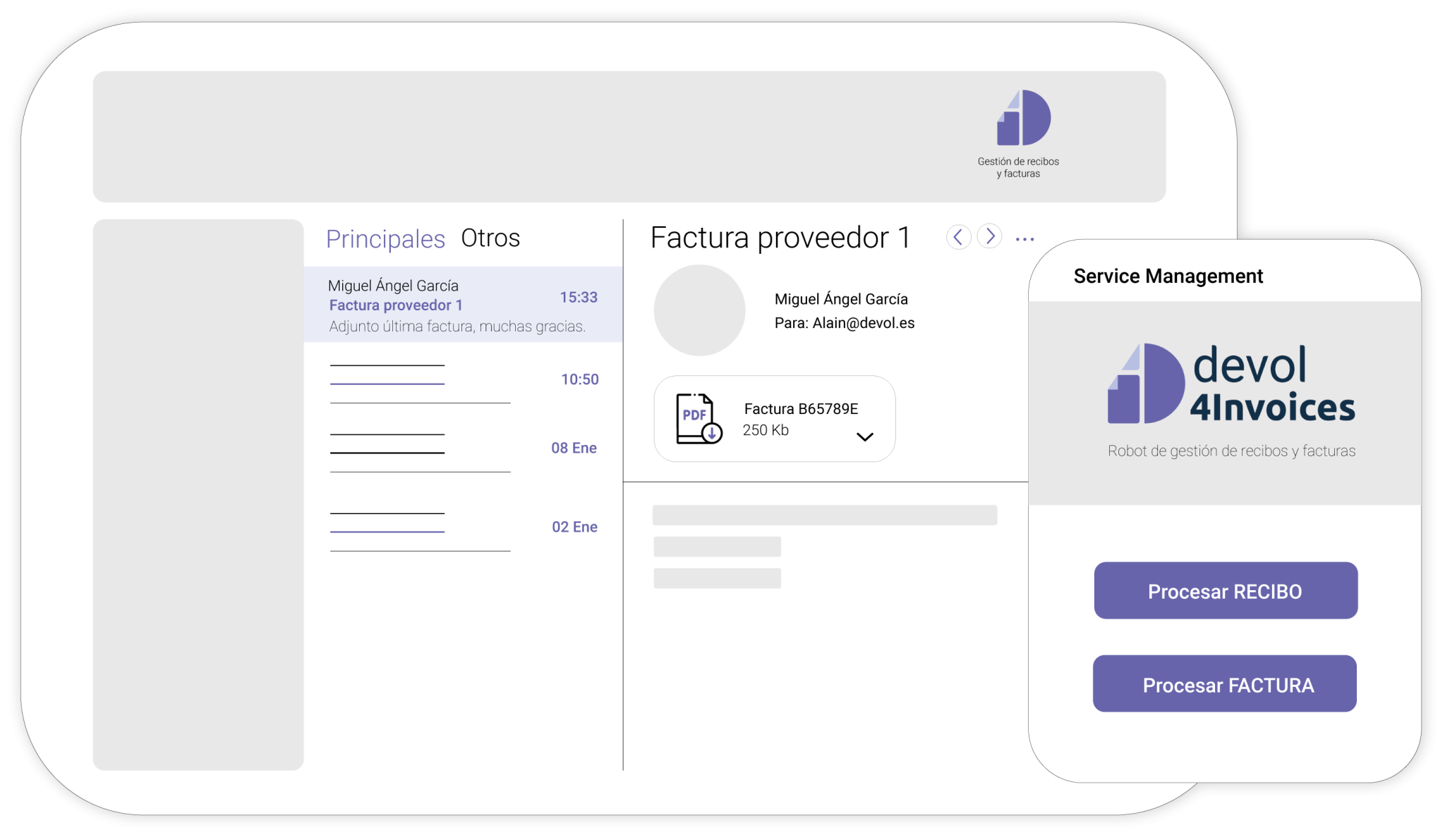
Task: Click the next message chevron arrow
Action: pyautogui.click(x=990, y=238)
